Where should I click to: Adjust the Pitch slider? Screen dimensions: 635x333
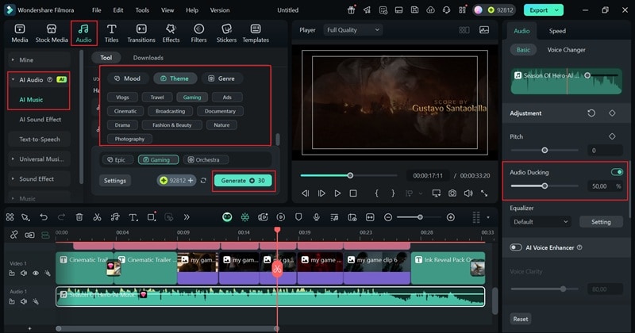pos(545,150)
